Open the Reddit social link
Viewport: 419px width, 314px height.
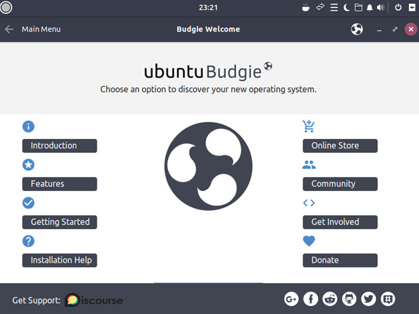[330, 299]
